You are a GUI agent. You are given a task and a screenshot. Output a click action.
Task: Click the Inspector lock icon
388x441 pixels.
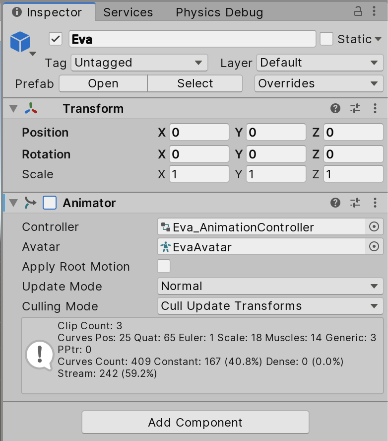coord(358,11)
